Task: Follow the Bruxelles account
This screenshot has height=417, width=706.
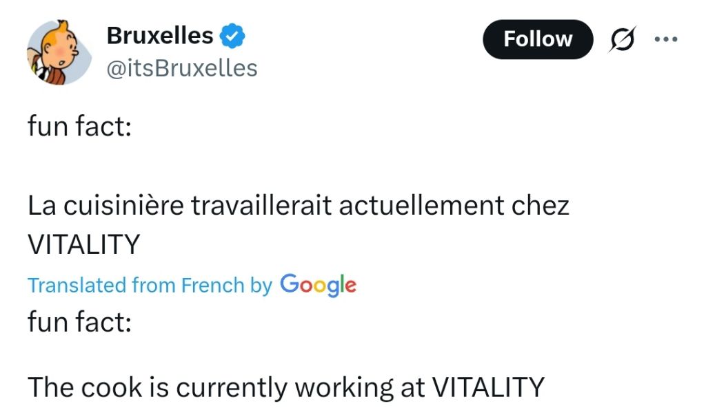Action: [x=538, y=39]
